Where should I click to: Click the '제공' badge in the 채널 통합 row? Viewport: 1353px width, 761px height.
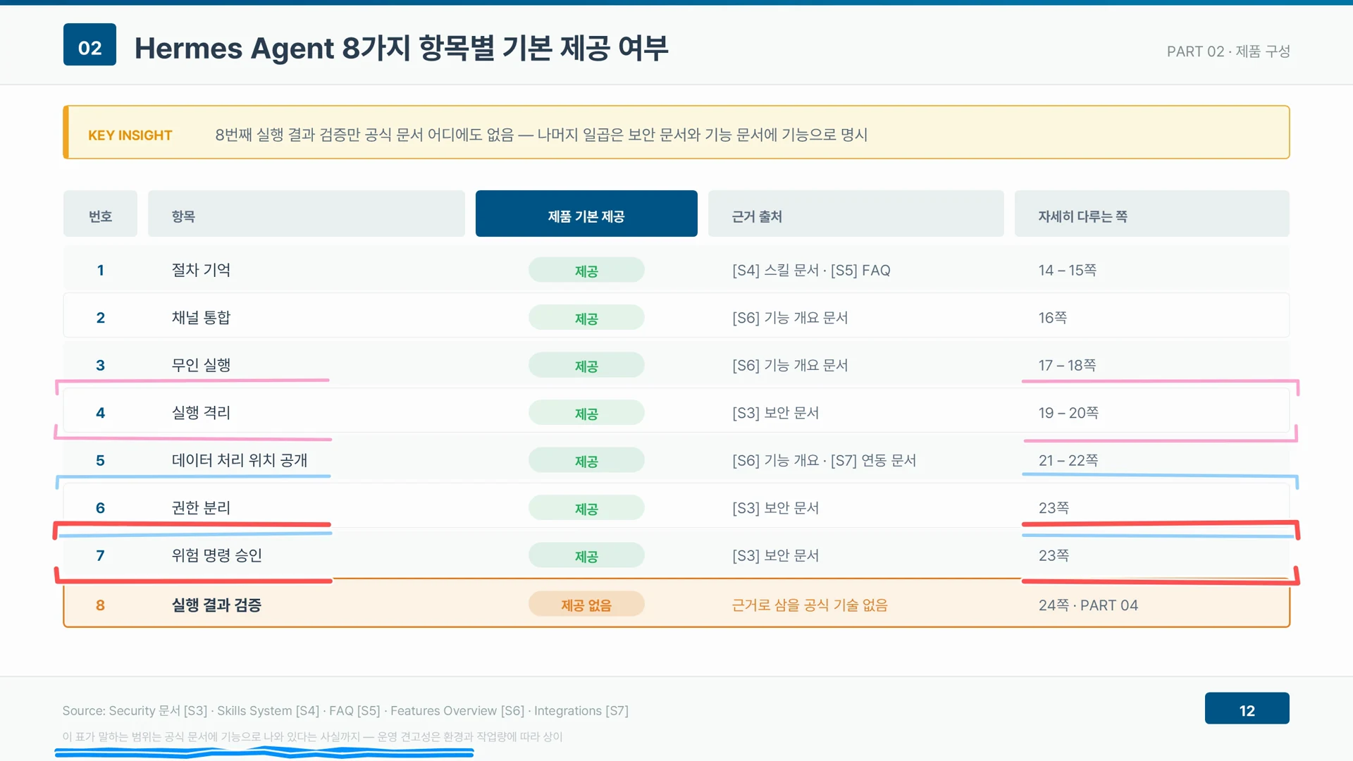pos(586,318)
